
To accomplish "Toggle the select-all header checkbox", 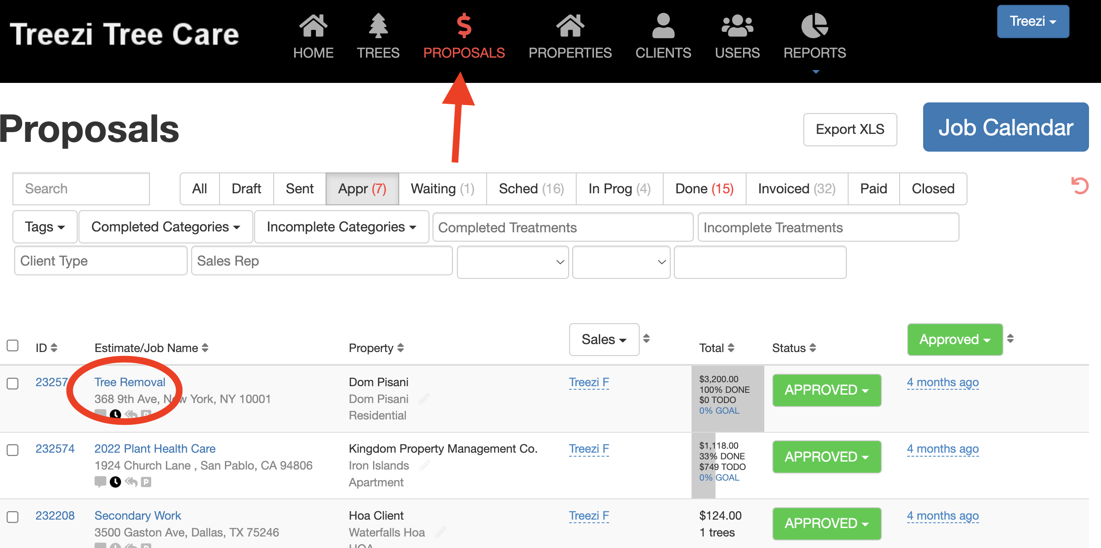I will (x=12, y=345).
